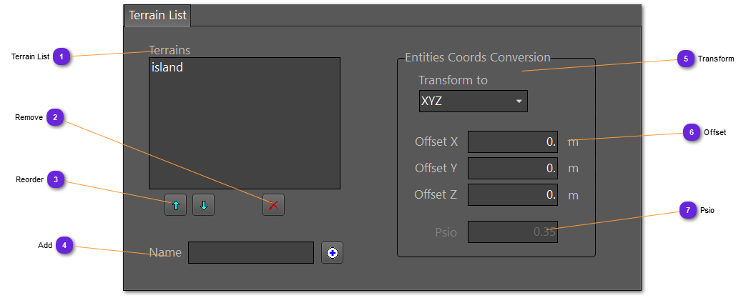Switch to the Terrain List tab
This screenshot has width=746, height=298.
pyautogui.click(x=157, y=15)
